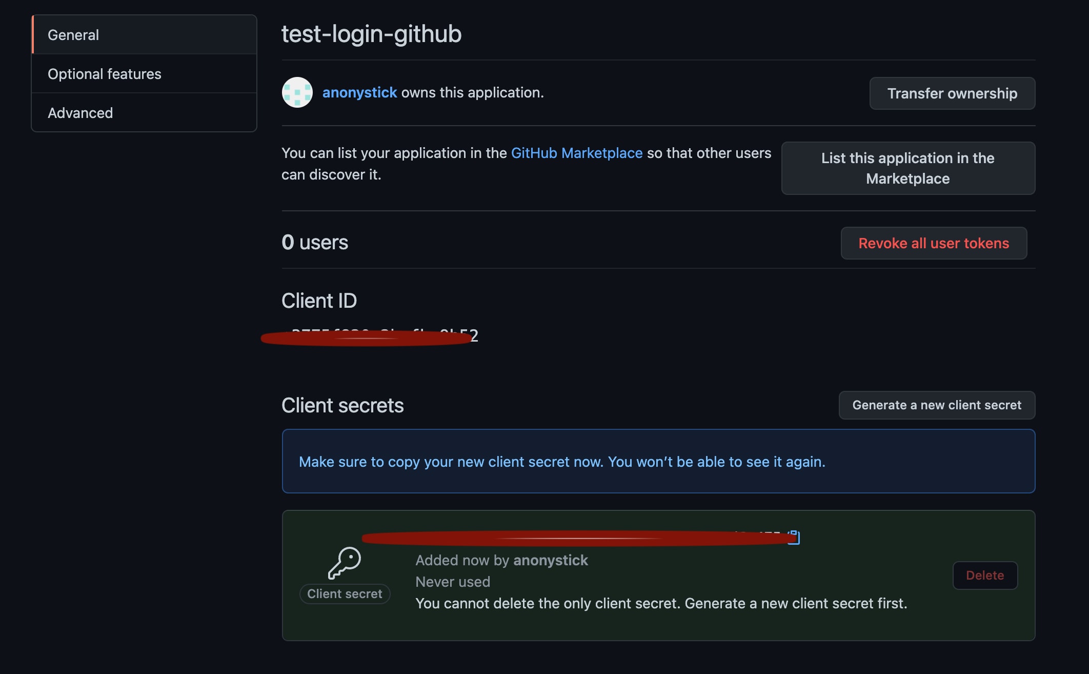The image size is (1089, 674).
Task: Click the Client secret badge label
Action: coord(345,594)
